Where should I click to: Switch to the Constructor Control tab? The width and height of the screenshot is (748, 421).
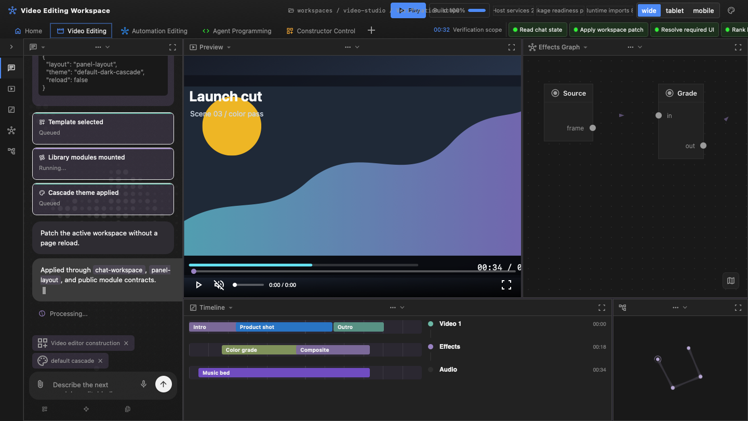click(x=321, y=31)
